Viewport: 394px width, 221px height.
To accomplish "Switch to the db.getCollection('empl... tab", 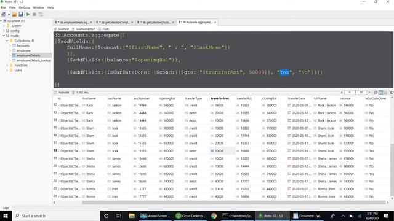I will (x=114, y=22).
